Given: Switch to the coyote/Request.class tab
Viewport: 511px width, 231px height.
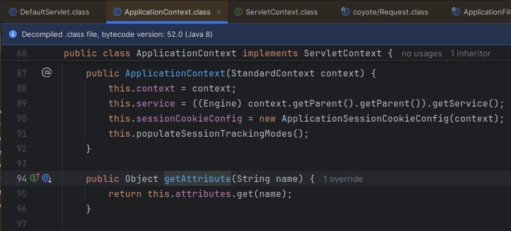Looking at the screenshot, I should point(390,12).
